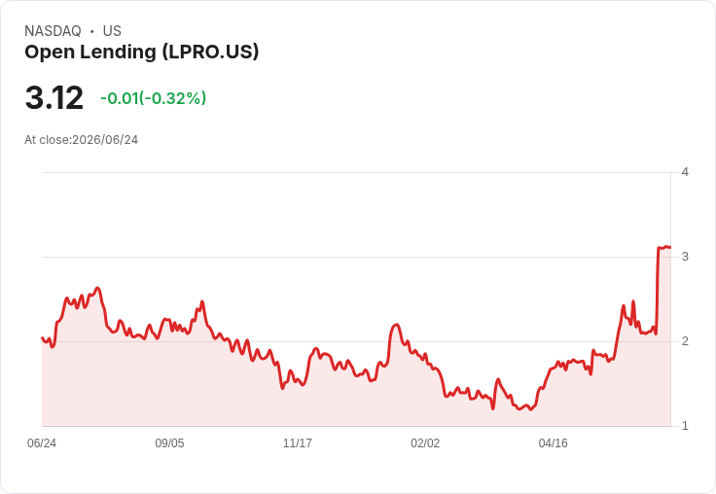Select the current price 3.12

click(54, 97)
